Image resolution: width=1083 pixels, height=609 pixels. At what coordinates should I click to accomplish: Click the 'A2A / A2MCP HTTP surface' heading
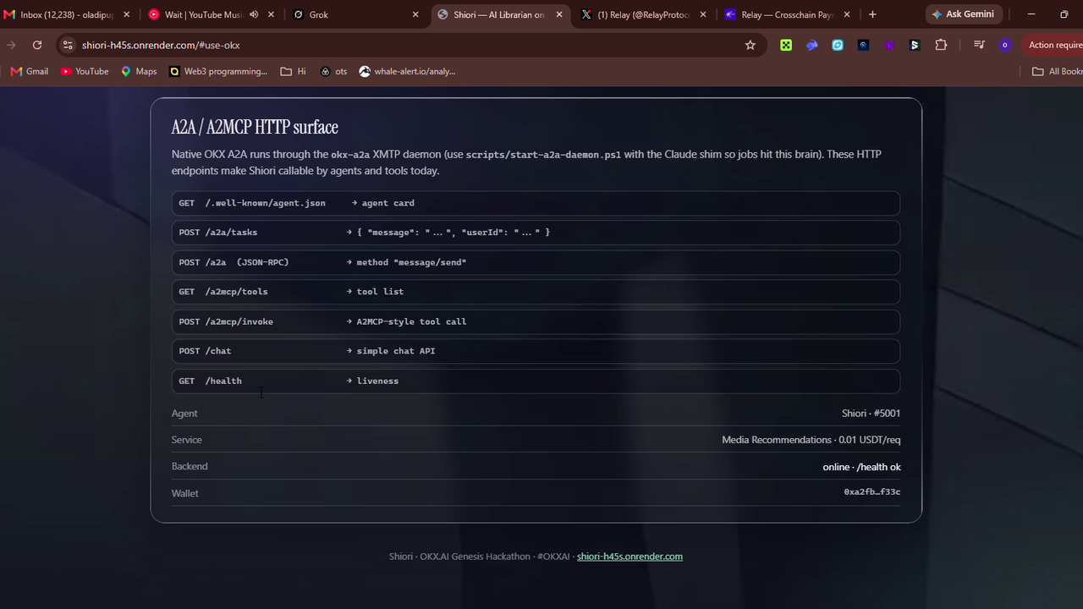[255, 127]
